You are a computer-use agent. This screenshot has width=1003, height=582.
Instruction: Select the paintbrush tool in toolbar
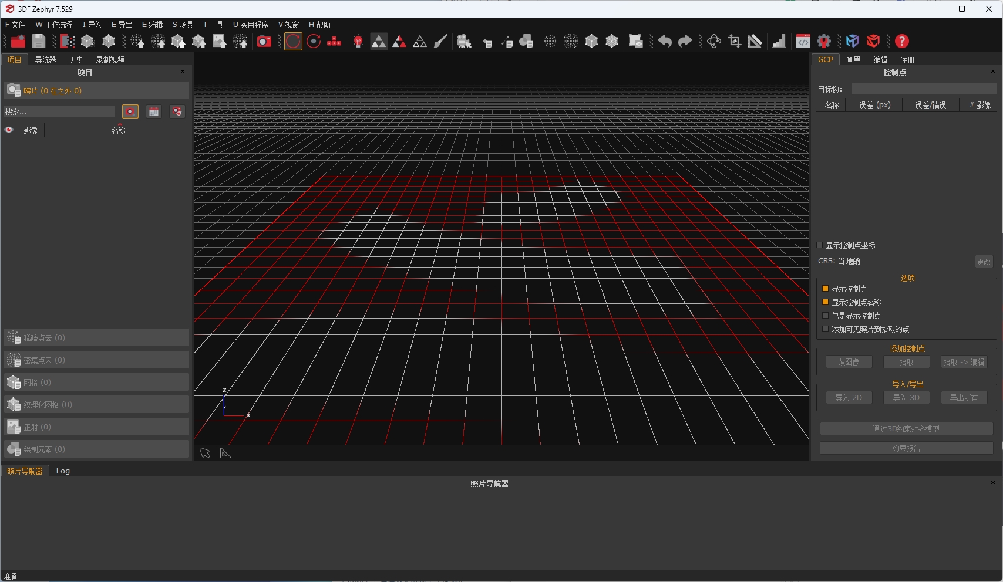(440, 41)
